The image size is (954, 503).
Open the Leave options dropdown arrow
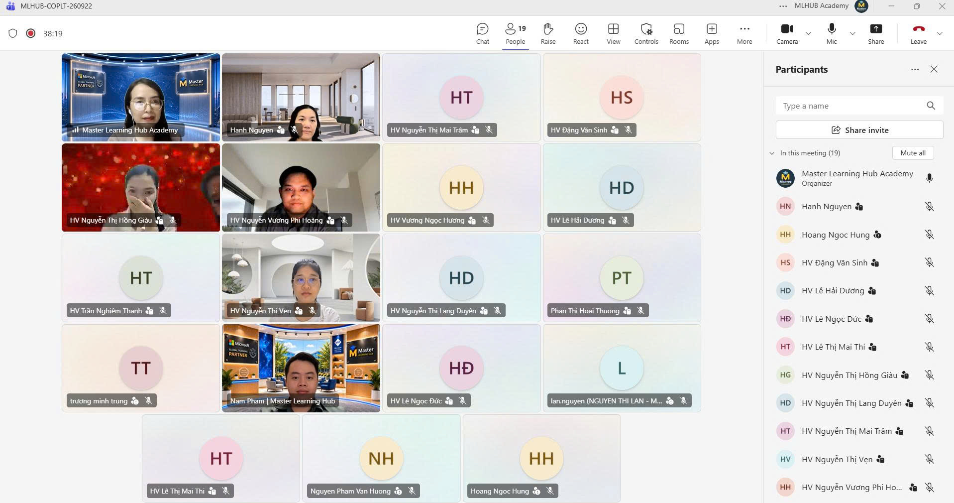(940, 34)
